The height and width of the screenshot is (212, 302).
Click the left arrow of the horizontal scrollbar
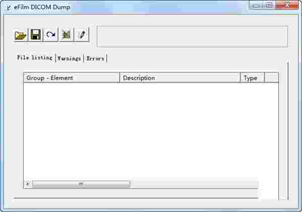click(x=28, y=184)
